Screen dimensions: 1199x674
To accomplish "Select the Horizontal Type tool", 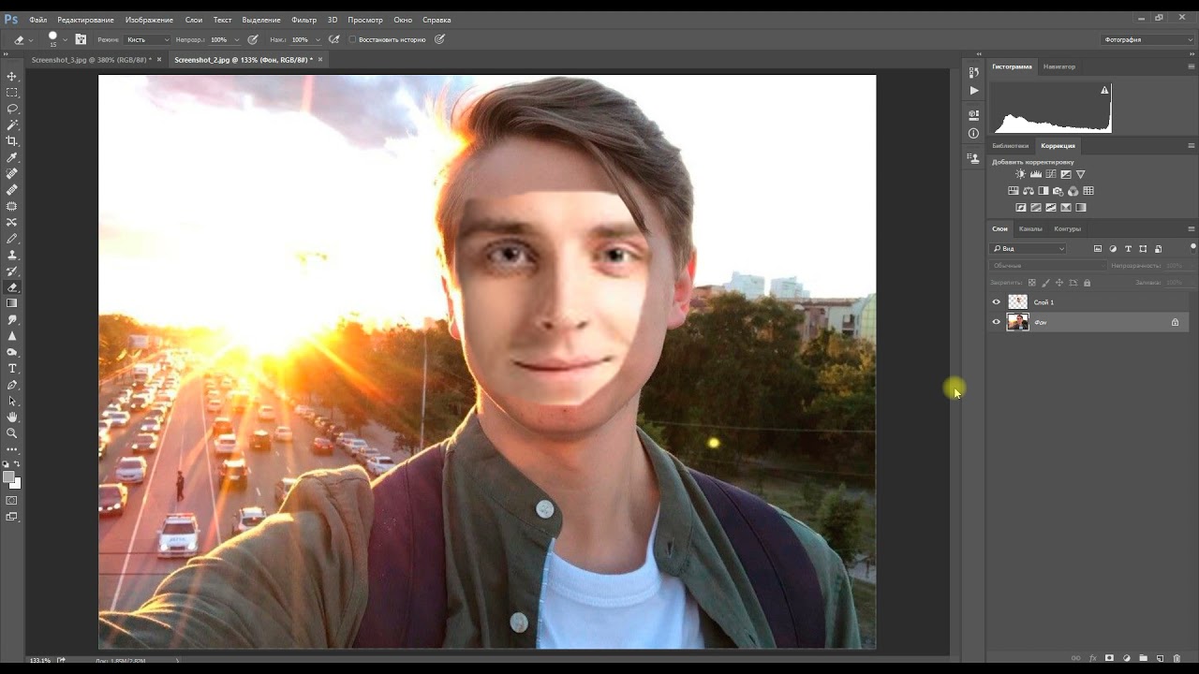I will click(x=12, y=369).
